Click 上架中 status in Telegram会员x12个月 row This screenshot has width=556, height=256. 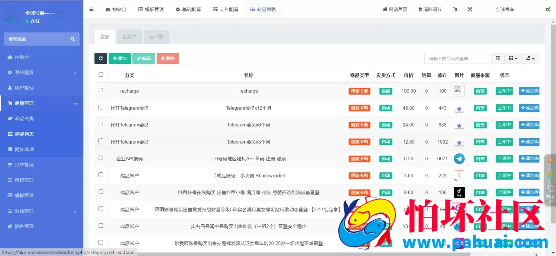point(504,108)
